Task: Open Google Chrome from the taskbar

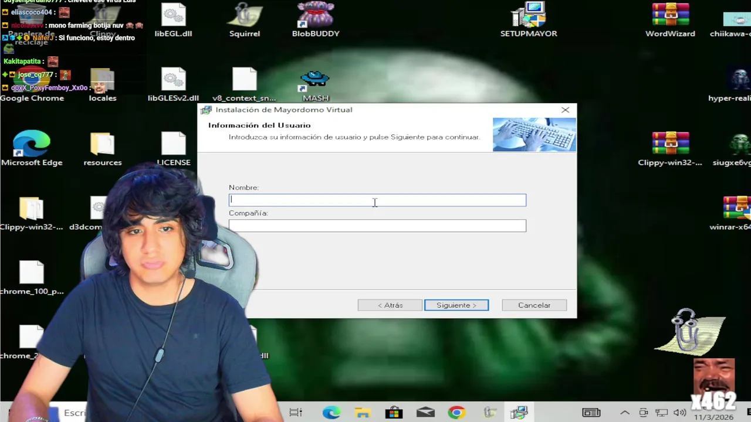Action: tap(456, 413)
